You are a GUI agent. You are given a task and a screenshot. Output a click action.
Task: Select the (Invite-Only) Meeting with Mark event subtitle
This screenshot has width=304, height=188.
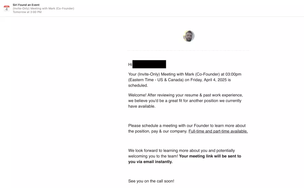44,8
